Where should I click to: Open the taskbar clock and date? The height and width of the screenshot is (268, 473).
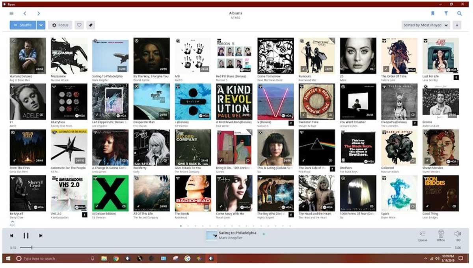tap(448, 259)
